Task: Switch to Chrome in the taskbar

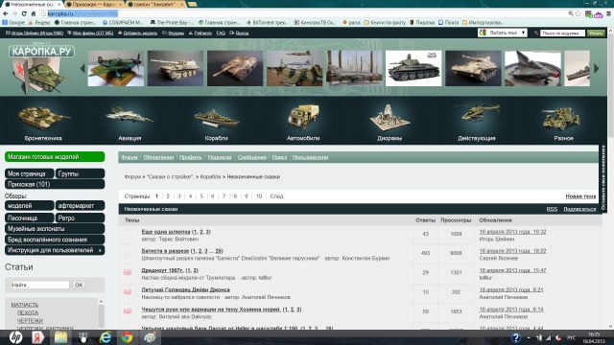Action: click(127, 337)
